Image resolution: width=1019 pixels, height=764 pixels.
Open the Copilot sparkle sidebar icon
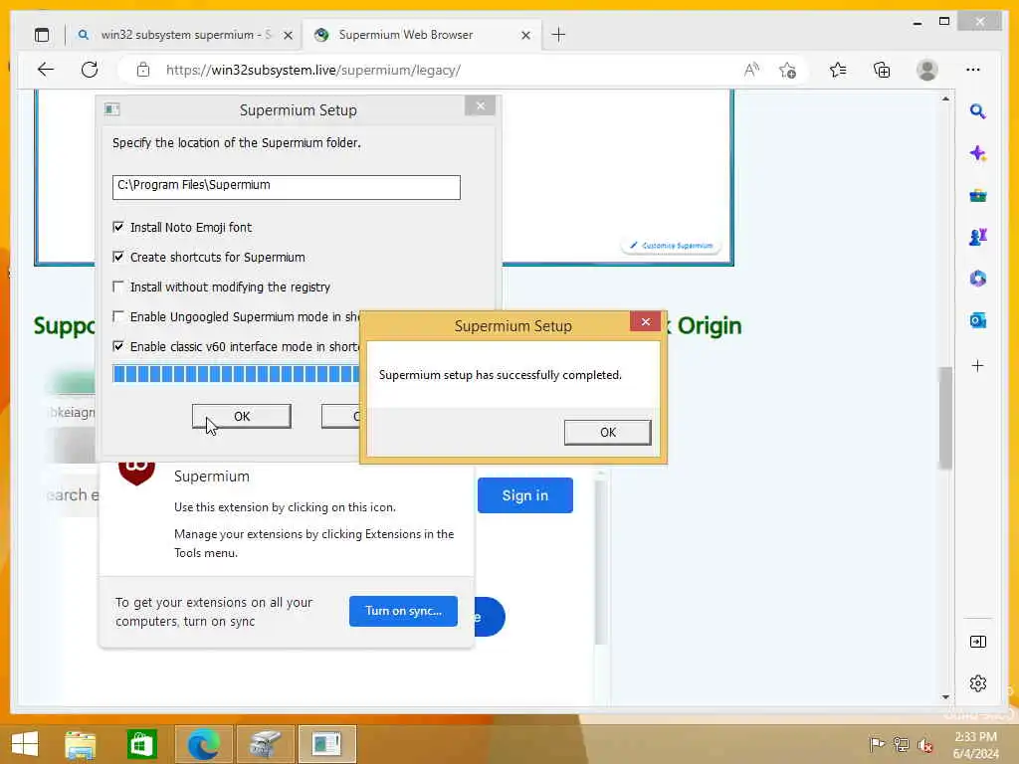pos(978,154)
